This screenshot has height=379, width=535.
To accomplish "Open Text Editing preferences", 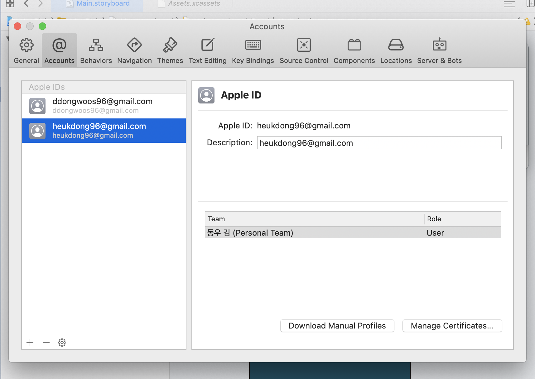I will point(207,50).
